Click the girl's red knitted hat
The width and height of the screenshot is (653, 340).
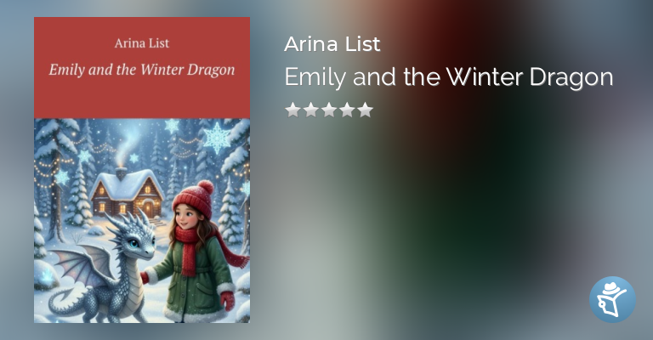(x=194, y=199)
